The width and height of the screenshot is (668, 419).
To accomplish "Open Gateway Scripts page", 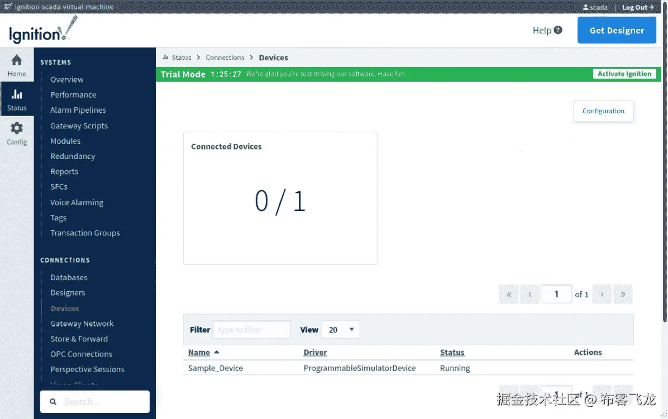I will (x=79, y=126).
